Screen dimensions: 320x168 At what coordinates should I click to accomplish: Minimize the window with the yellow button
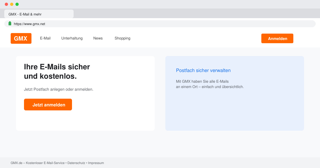[12, 4]
